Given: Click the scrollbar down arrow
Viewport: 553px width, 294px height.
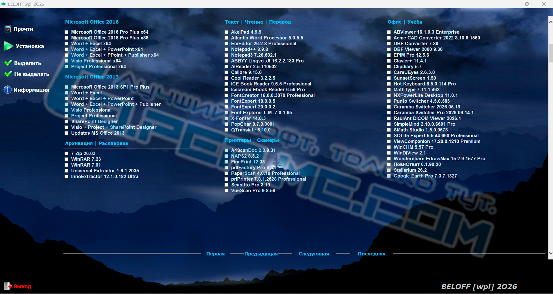Looking at the screenshot, I should click(550, 253).
